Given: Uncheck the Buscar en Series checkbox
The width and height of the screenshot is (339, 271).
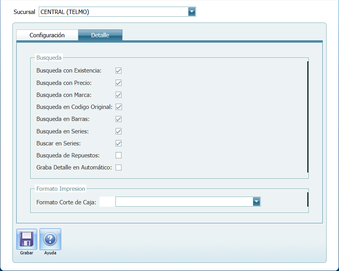Looking at the screenshot, I should [119, 143].
